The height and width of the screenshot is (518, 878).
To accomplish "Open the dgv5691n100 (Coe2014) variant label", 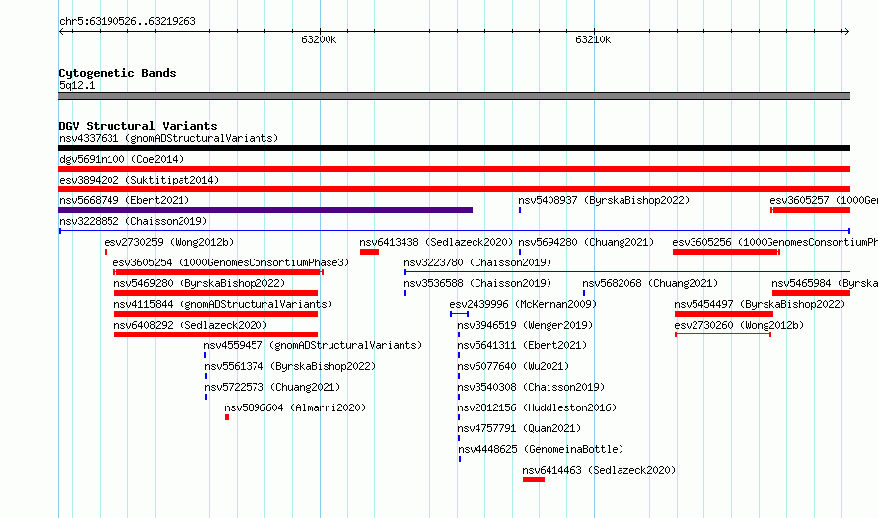I will pos(121,159).
